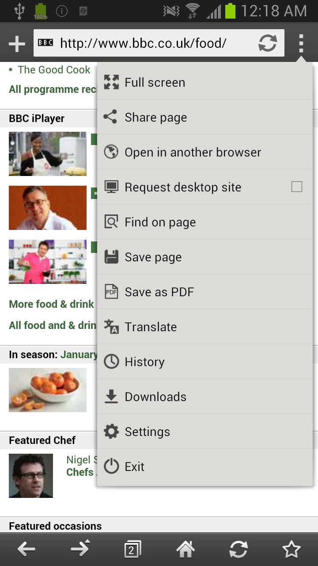The image size is (318, 566).
Task: Open The Good Cook link
Action: (x=54, y=70)
